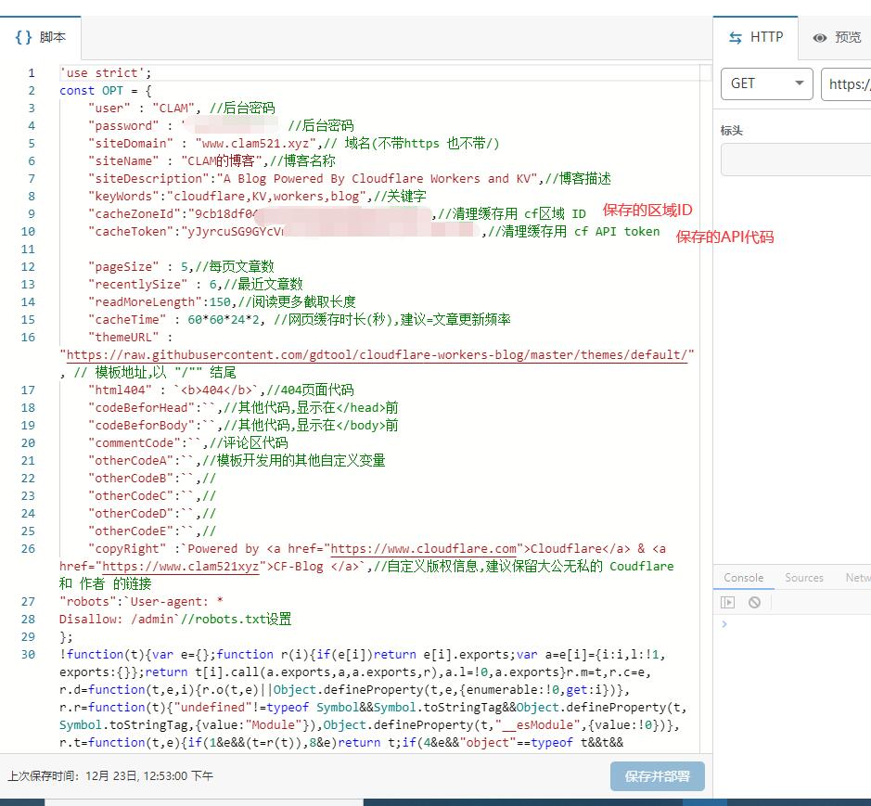Click the console prompt chevron
The height and width of the screenshot is (806, 871).
coord(724,624)
